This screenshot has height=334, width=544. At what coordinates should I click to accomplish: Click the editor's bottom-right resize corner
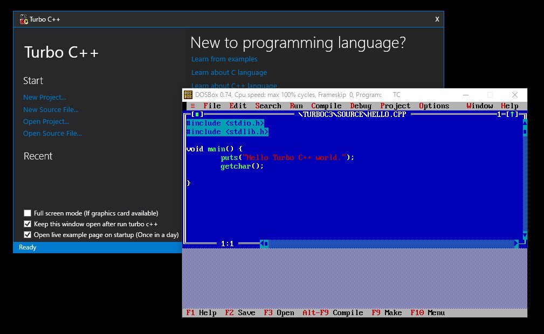coord(523,243)
